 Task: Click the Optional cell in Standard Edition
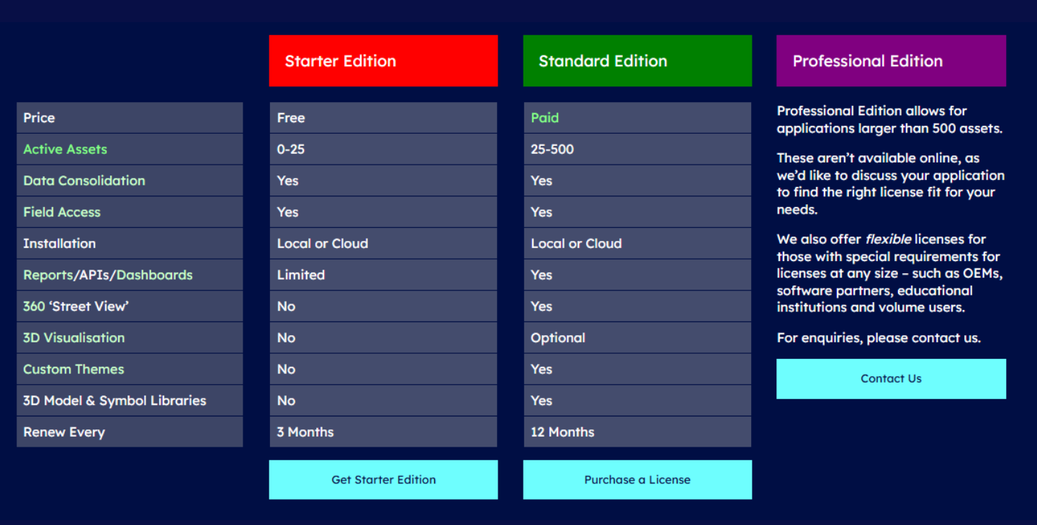558,338
